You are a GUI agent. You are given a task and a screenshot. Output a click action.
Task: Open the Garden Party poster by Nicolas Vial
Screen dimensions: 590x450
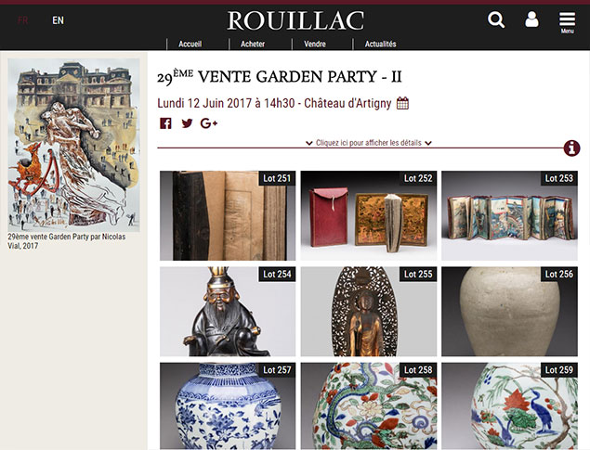pos(73,145)
